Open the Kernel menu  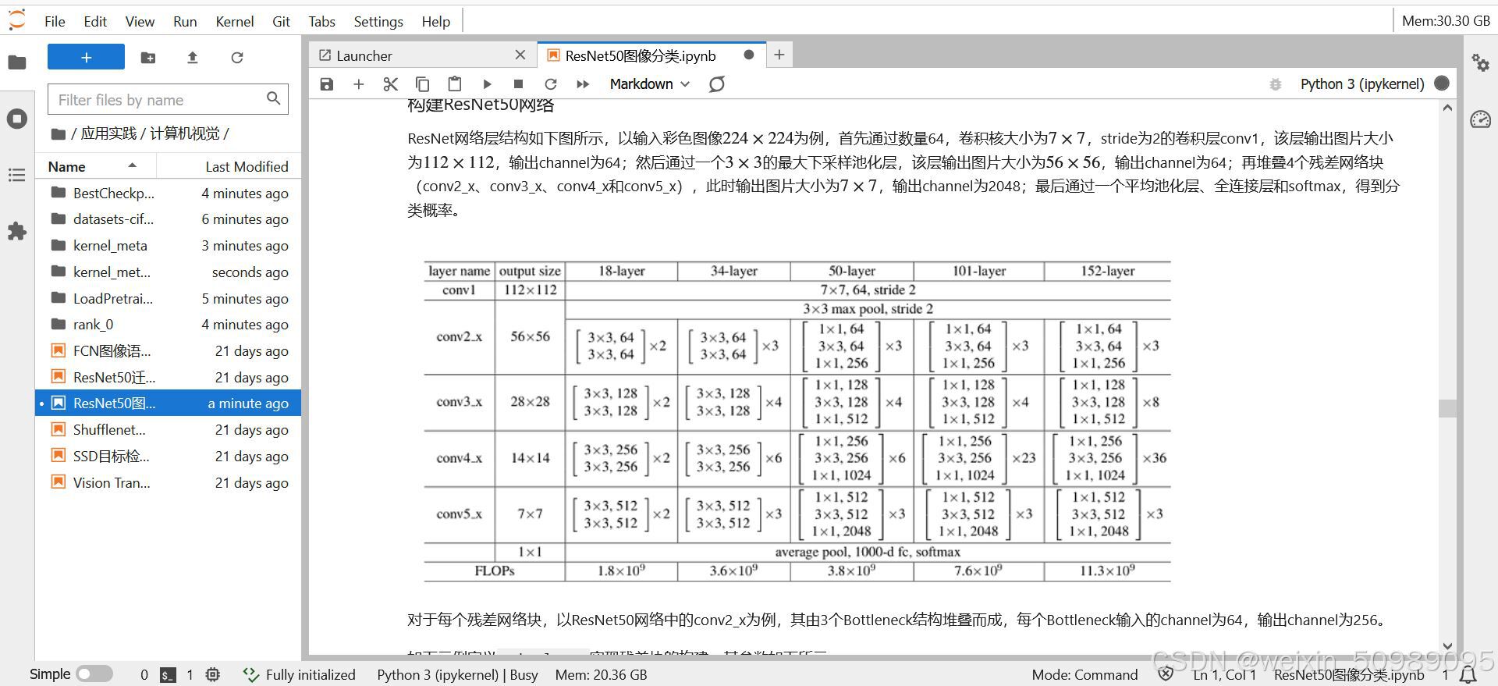click(235, 21)
